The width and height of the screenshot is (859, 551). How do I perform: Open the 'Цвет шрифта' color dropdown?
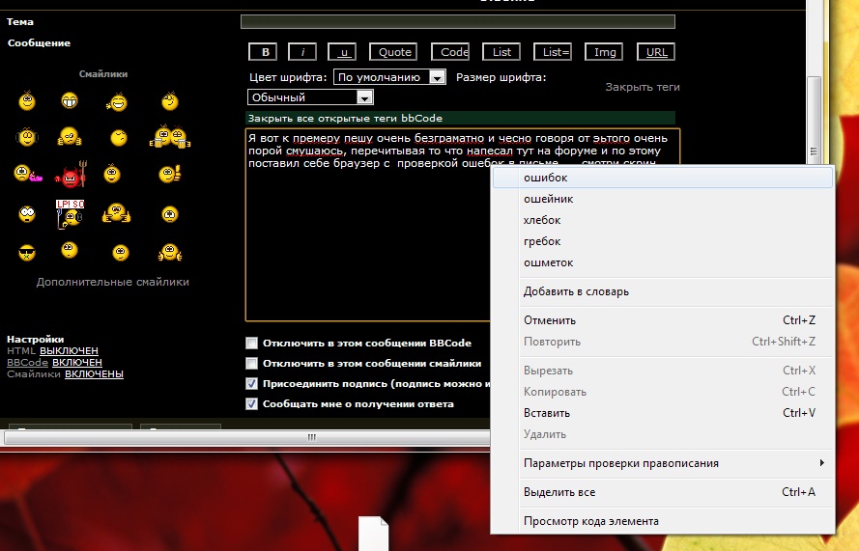pos(437,77)
